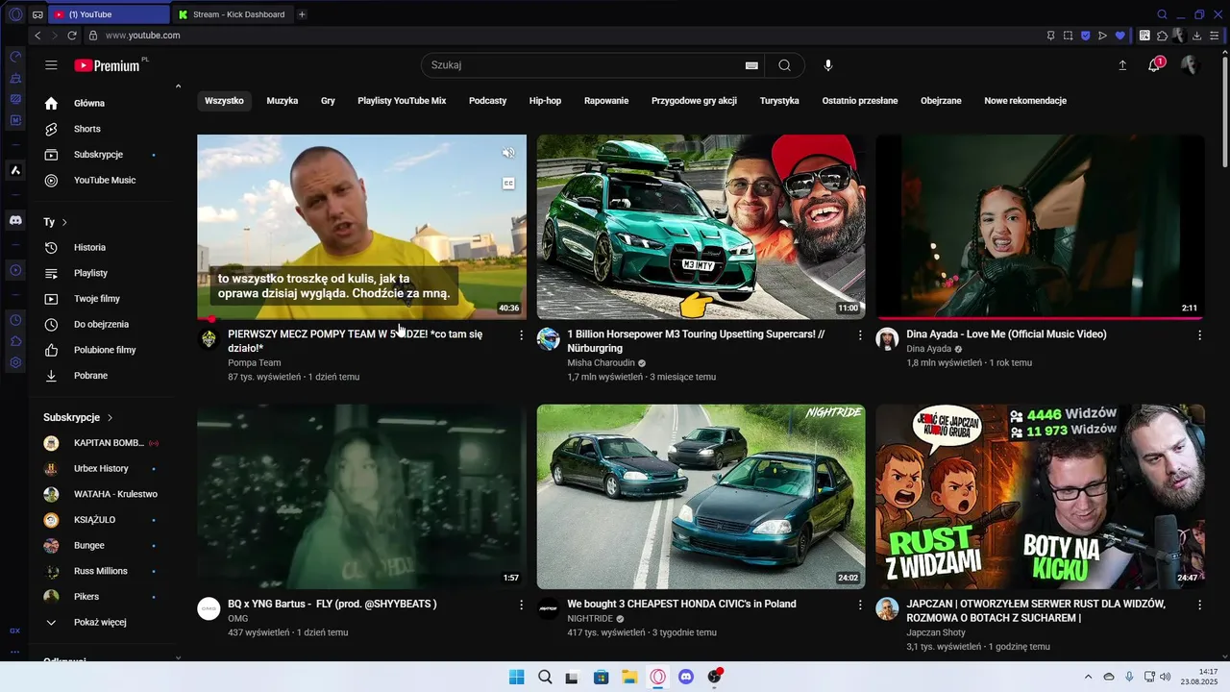Open OBS Studio from the taskbar
The height and width of the screenshot is (692, 1230).
(714, 677)
